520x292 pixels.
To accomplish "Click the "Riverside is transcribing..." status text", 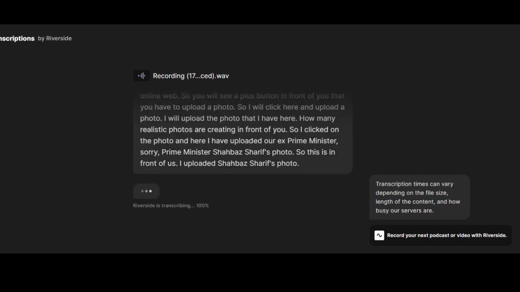I will (x=164, y=206).
